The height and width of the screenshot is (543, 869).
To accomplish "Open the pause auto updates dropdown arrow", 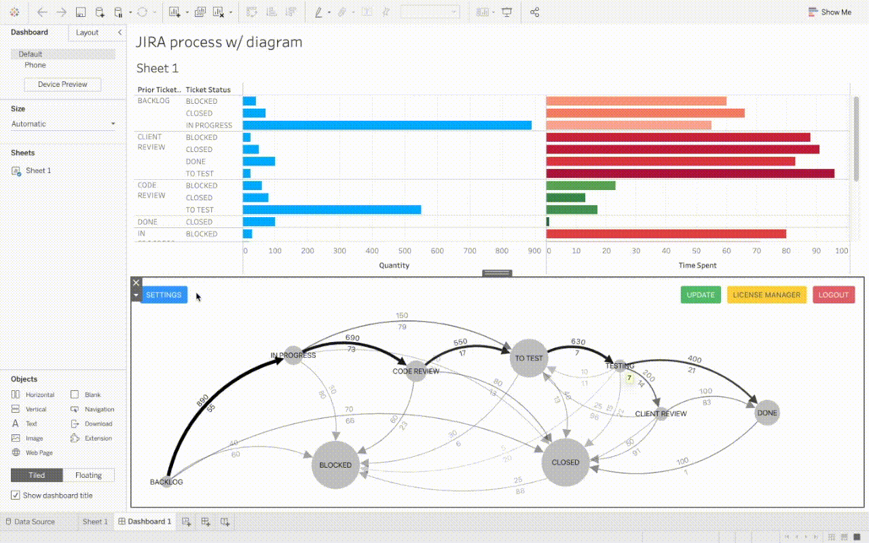I will 129,12.
